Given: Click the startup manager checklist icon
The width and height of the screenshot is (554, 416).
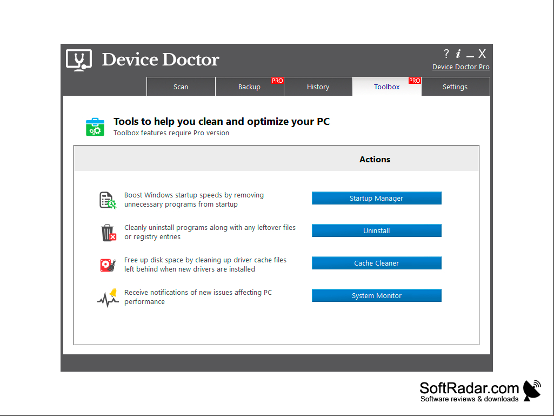Looking at the screenshot, I should pos(108,200).
